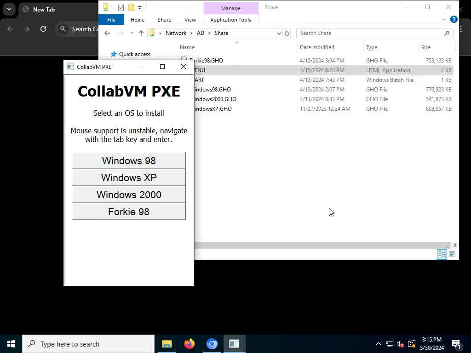
Task: Open the recent locations dropdown arrow
Action: (x=132, y=33)
